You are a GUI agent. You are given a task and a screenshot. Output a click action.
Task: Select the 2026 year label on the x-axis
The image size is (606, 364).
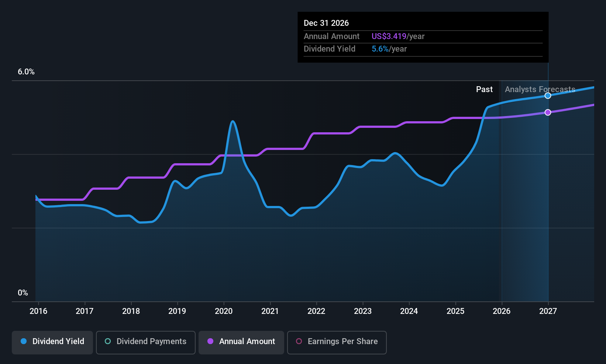click(502, 311)
